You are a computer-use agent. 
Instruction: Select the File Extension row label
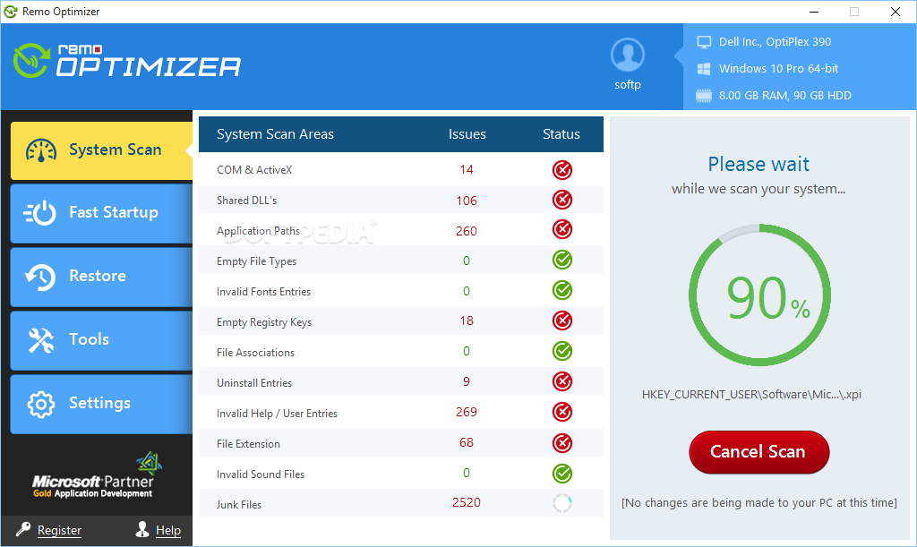click(x=249, y=443)
